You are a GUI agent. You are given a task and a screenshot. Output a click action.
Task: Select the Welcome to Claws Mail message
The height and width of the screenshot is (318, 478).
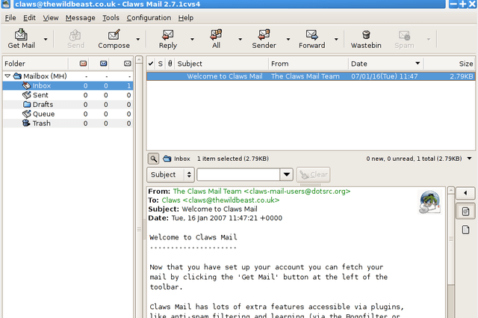pos(311,76)
